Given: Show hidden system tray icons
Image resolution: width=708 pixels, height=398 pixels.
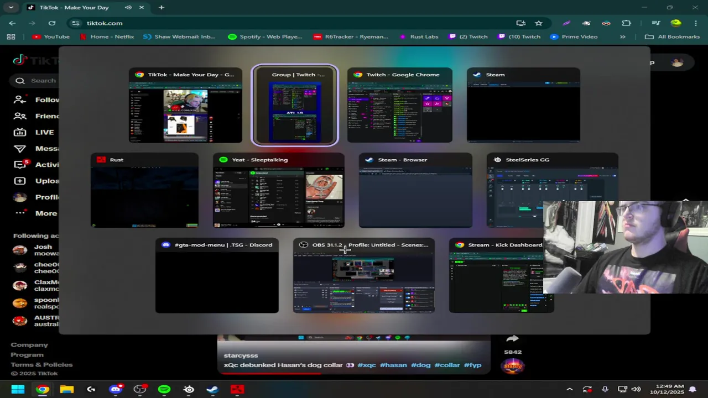Looking at the screenshot, I should click(x=570, y=389).
